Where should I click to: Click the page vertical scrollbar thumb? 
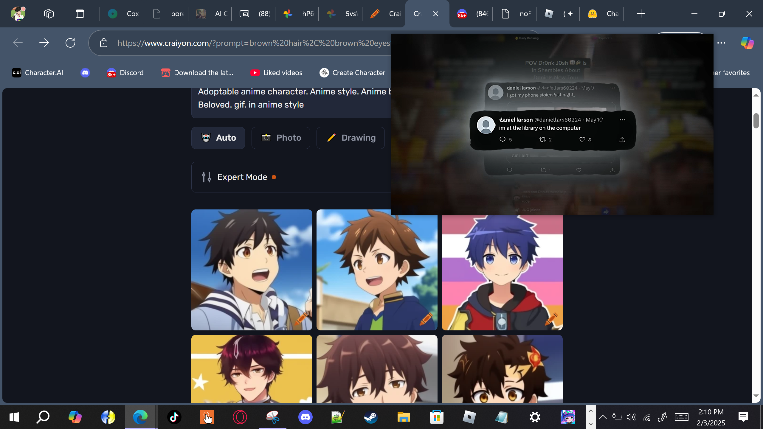756,121
